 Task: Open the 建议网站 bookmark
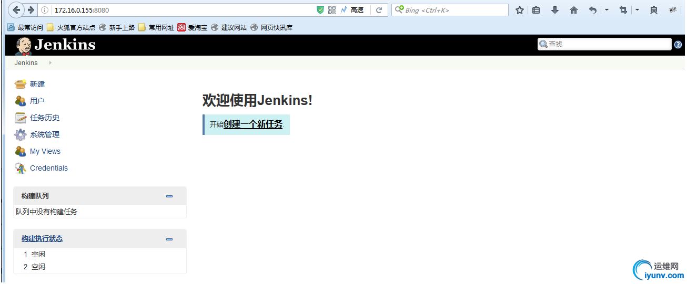click(229, 27)
